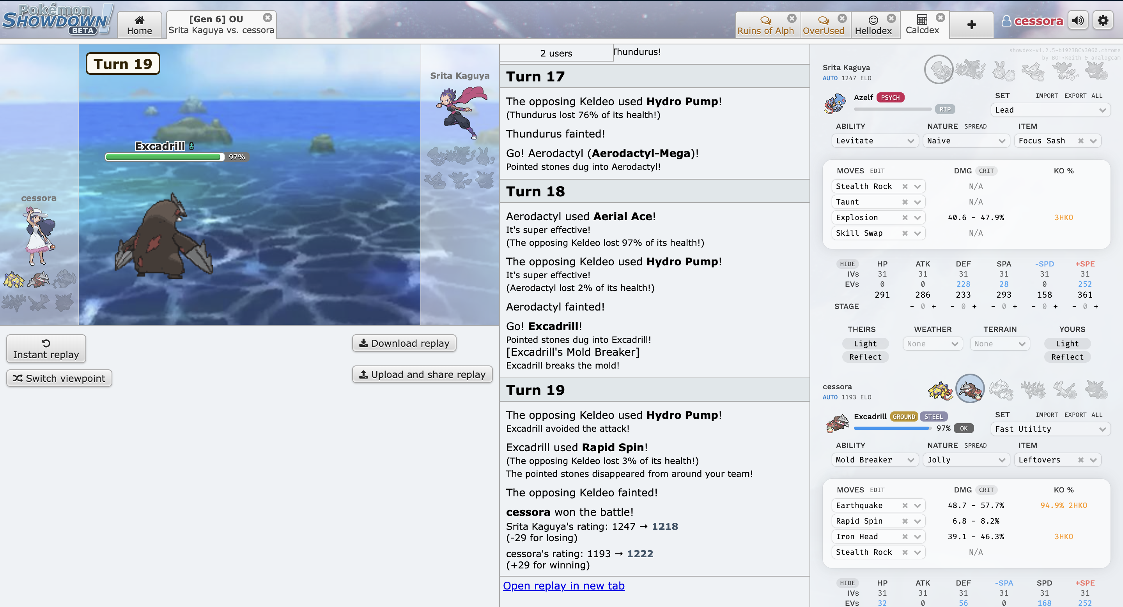Viewport: 1123px width, 607px height.
Task: Toggle CRIT for Azelf's moves
Action: click(x=986, y=171)
